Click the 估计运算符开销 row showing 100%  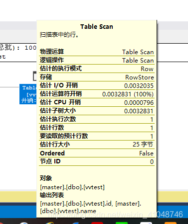coord(97,94)
